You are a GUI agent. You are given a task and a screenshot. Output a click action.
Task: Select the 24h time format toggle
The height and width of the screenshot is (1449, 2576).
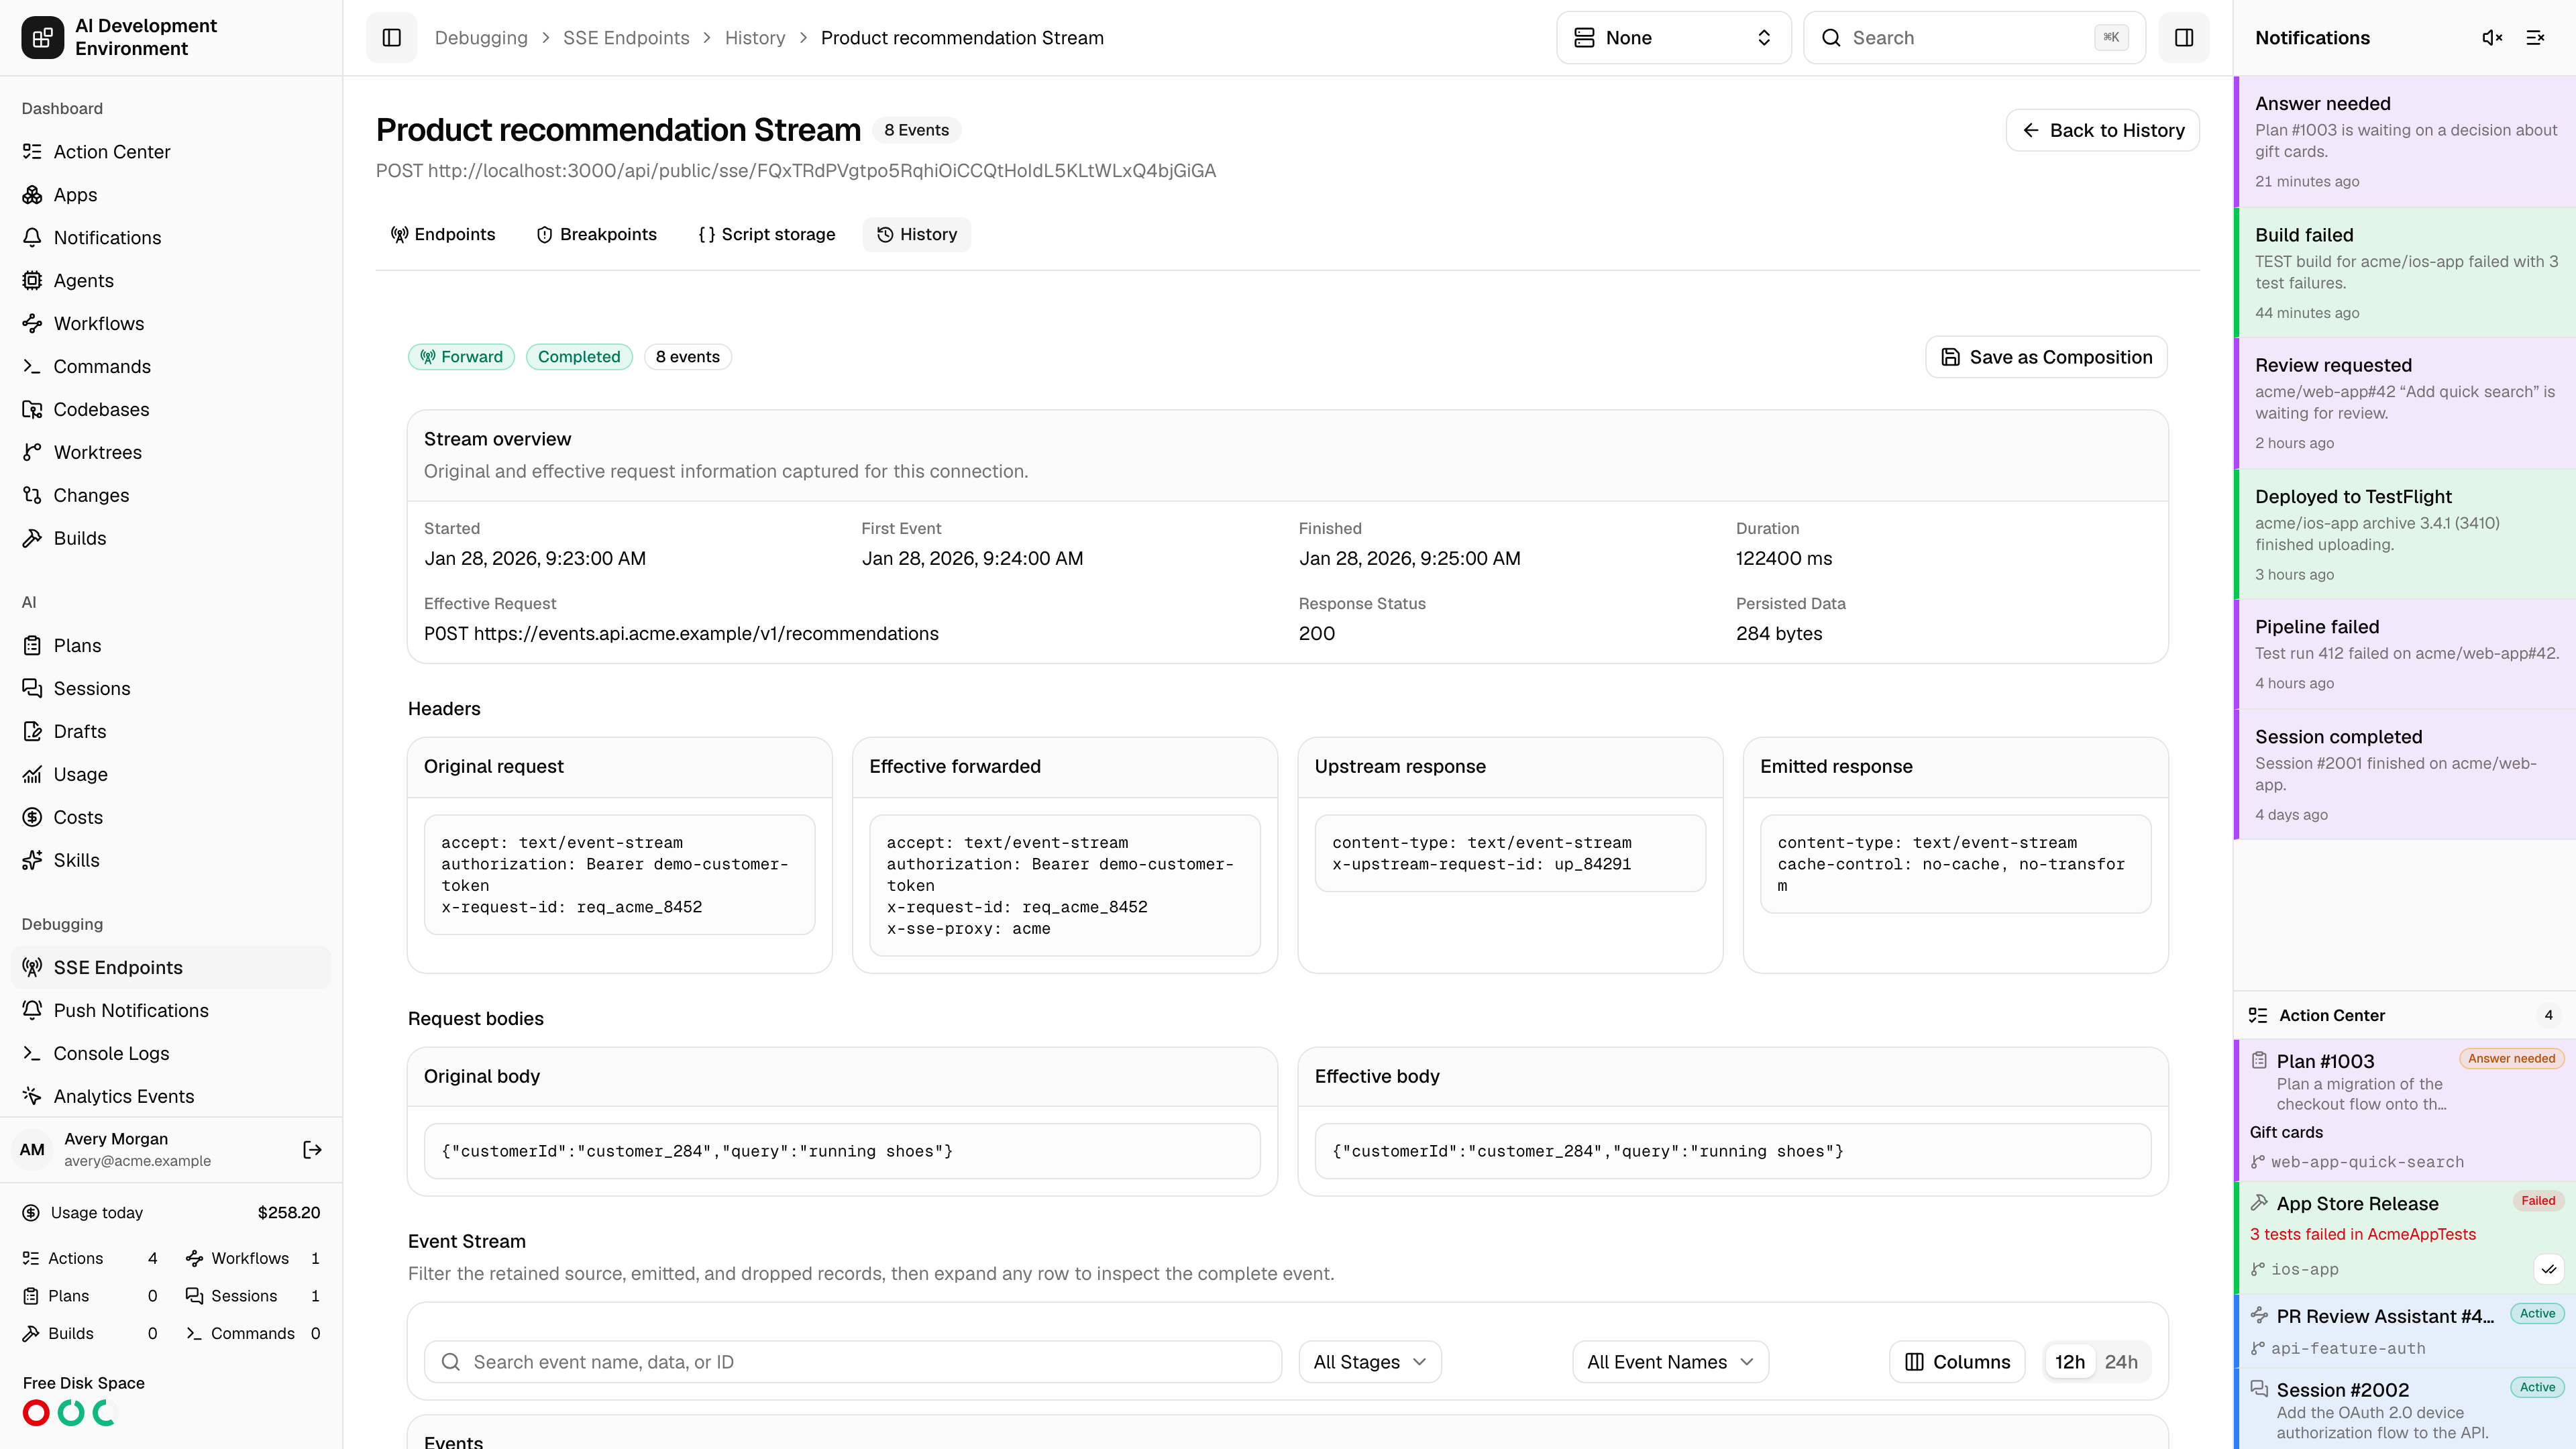click(2121, 1362)
